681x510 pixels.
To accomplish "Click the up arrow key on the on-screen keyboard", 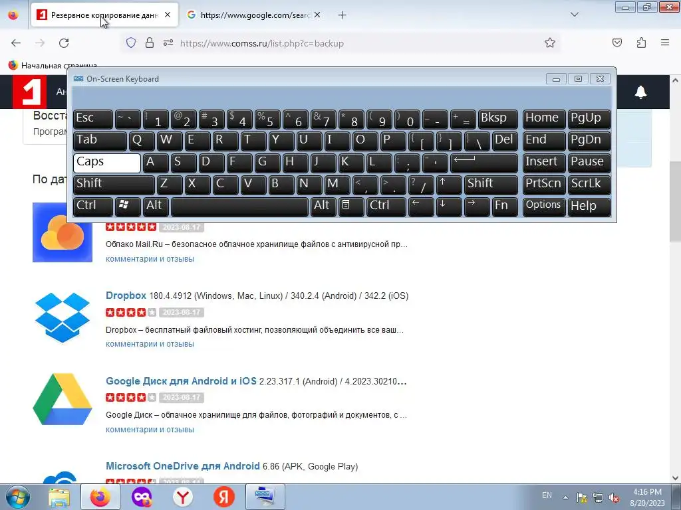I will [449, 185].
